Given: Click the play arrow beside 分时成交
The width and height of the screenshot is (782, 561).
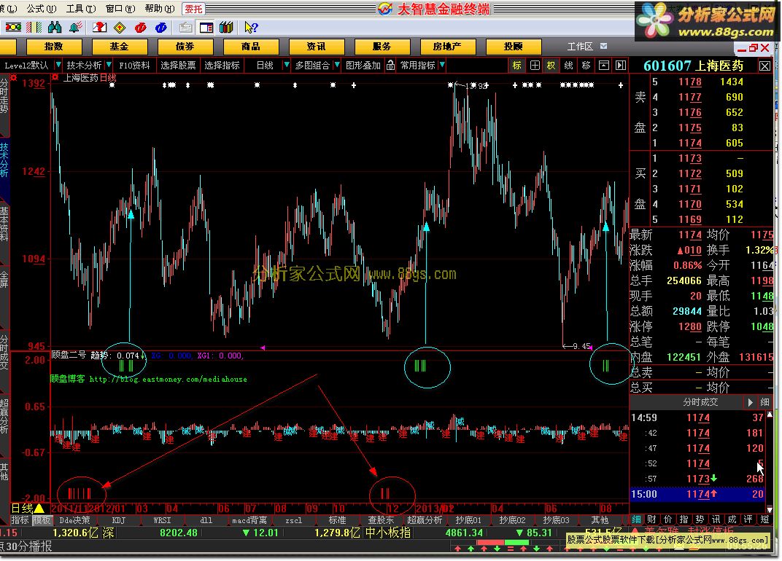Looking at the screenshot, I should point(750,402).
